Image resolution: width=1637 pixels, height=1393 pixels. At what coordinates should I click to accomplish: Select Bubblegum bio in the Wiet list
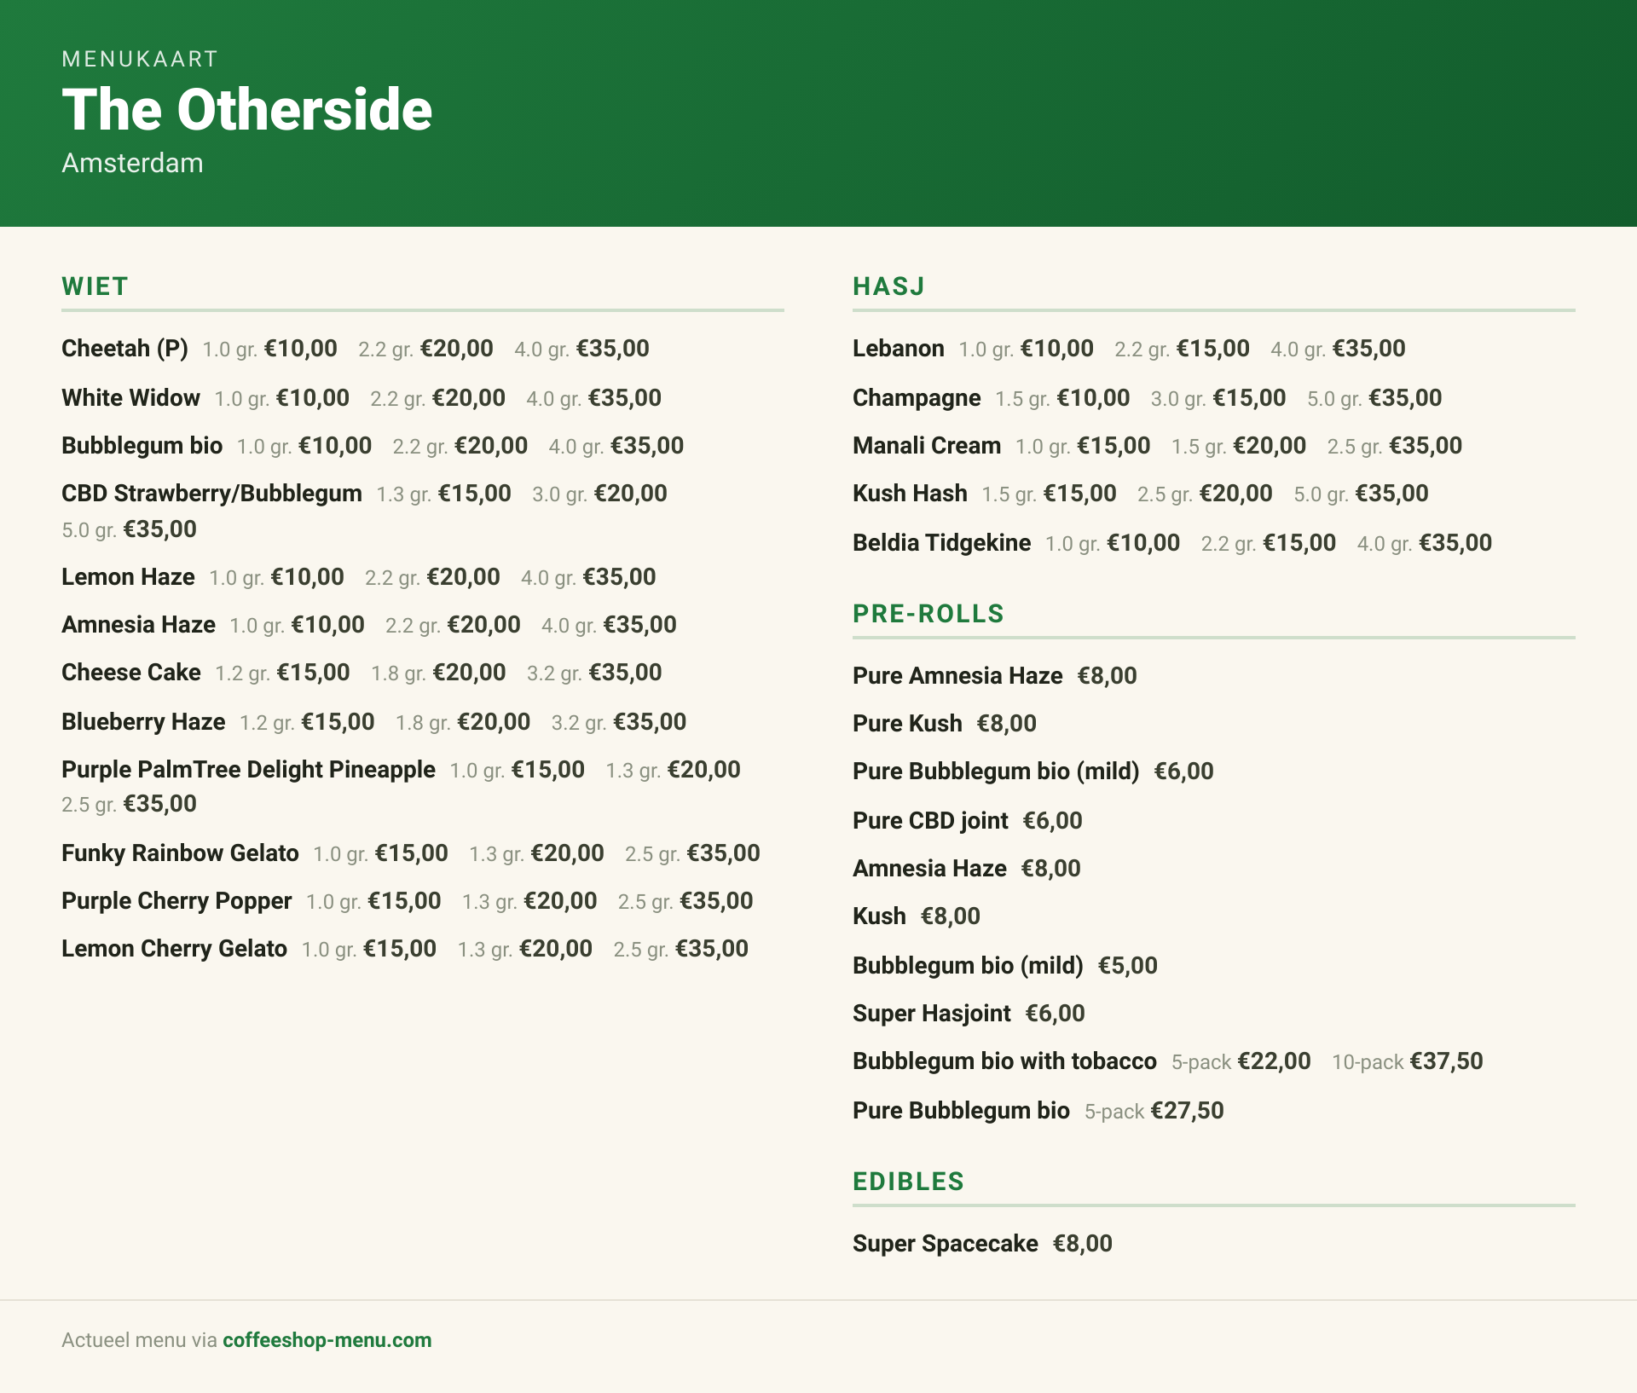(x=142, y=446)
